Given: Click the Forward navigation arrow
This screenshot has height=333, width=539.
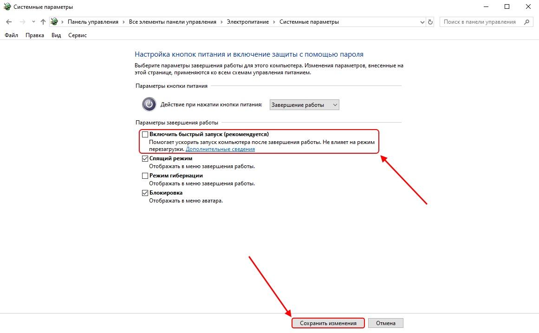Looking at the screenshot, I should point(22,22).
